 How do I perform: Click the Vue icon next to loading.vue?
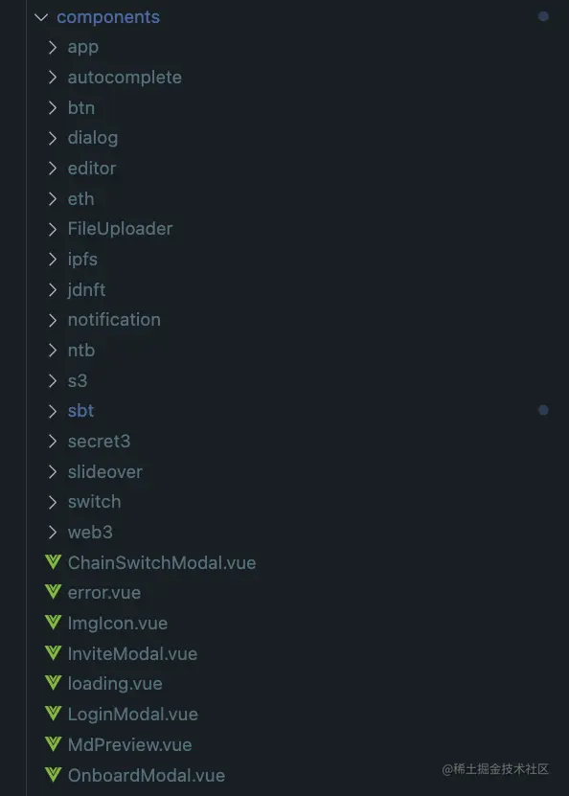point(54,683)
